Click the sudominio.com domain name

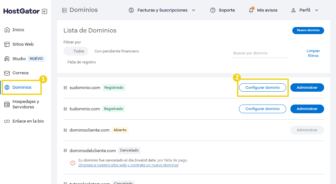pyautogui.click(x=85, y=87)
